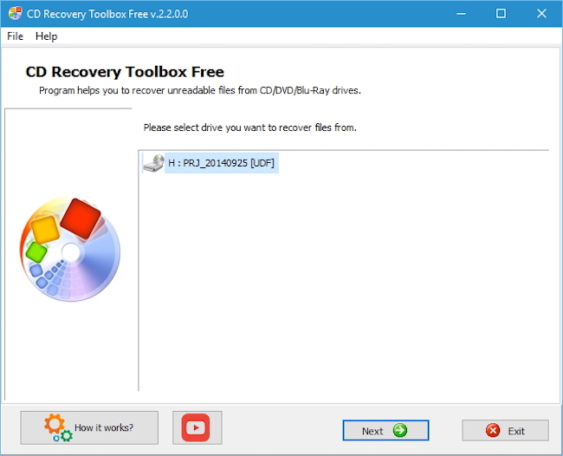
Task: Click the red X icon on Exit
Action: point(493,430)
